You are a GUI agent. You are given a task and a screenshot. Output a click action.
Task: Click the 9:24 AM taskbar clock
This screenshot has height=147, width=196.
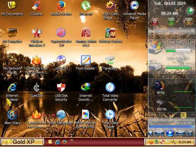185,142
